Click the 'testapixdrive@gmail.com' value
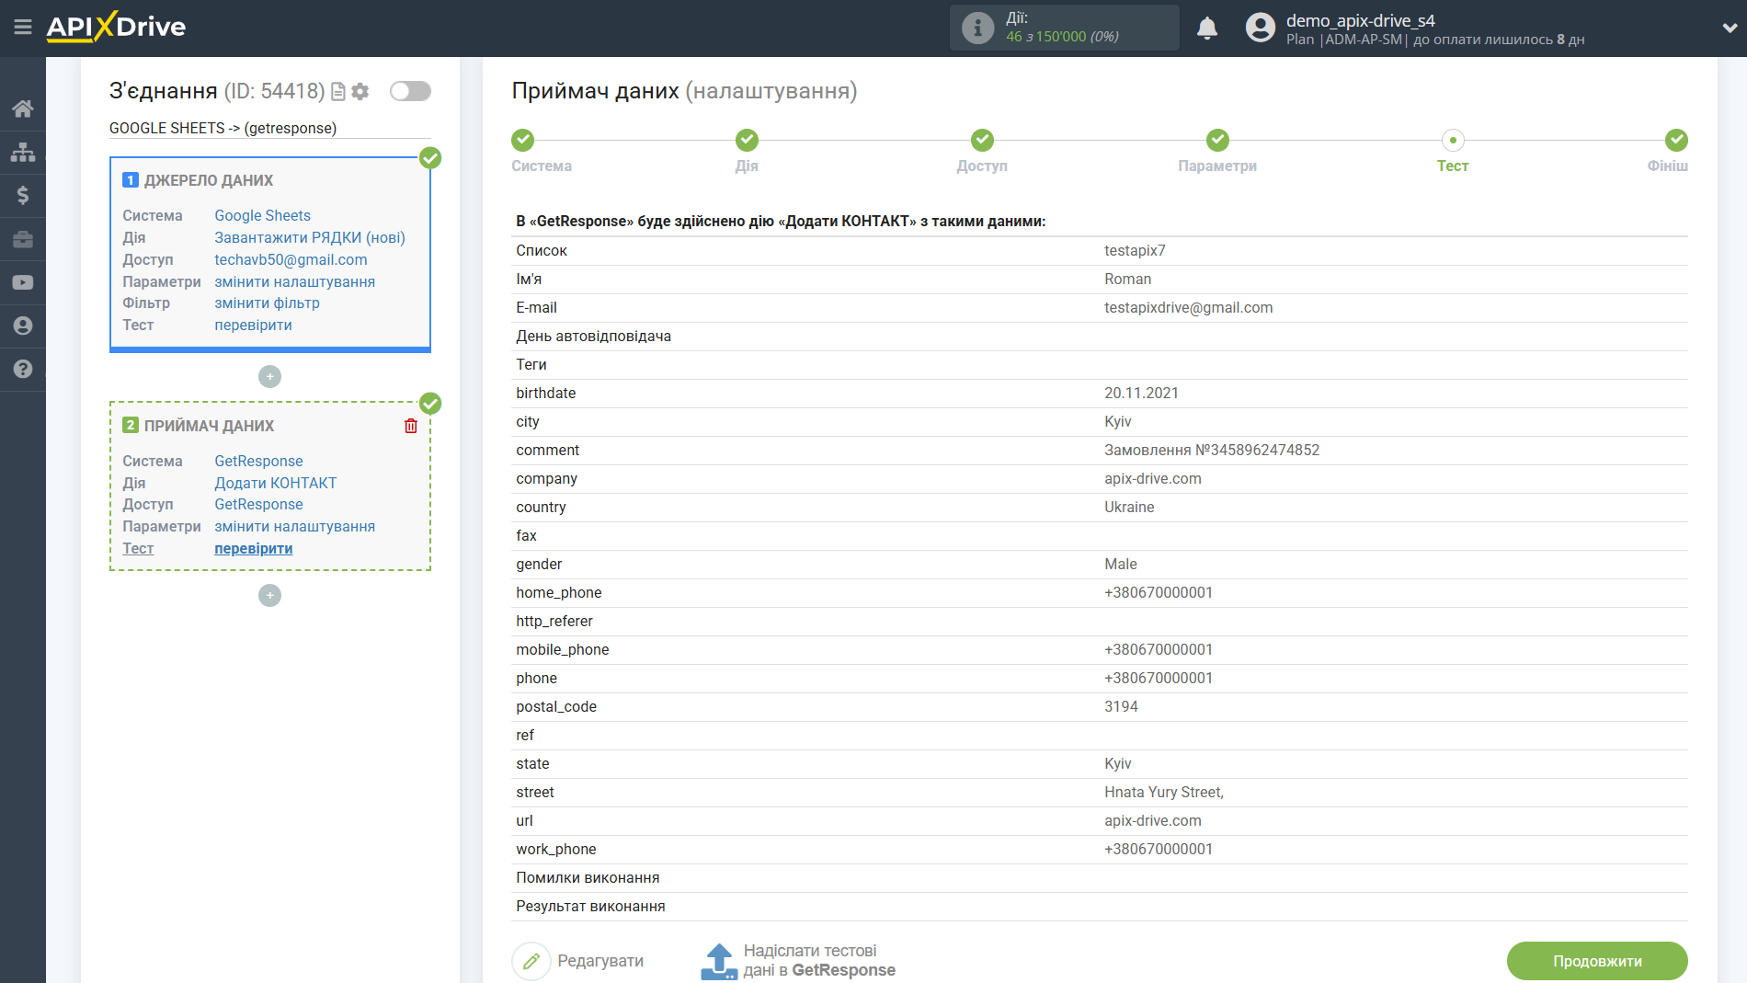The image size is (1747, 983). (x=1189, y=307)
